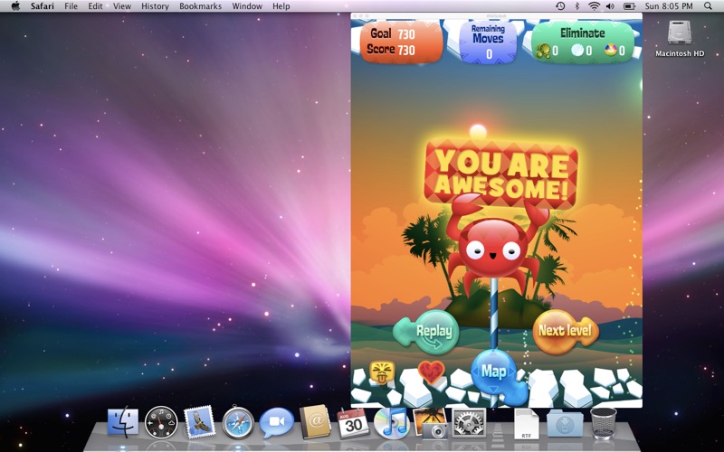Open Safari compass icon in Dock

coord(238,422)
